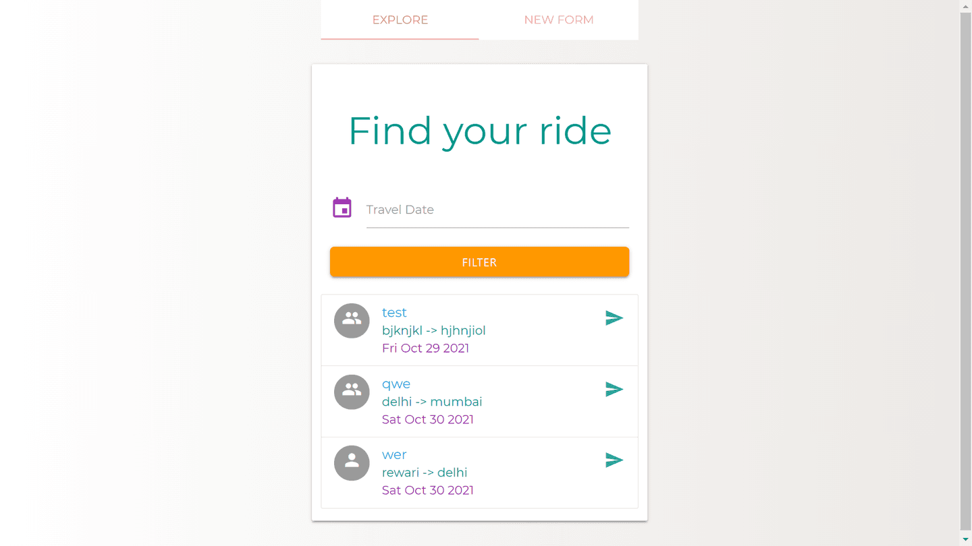Switch to the Explore tab
The height and width of the screenshot is (546, 972).
click(400, 20)
